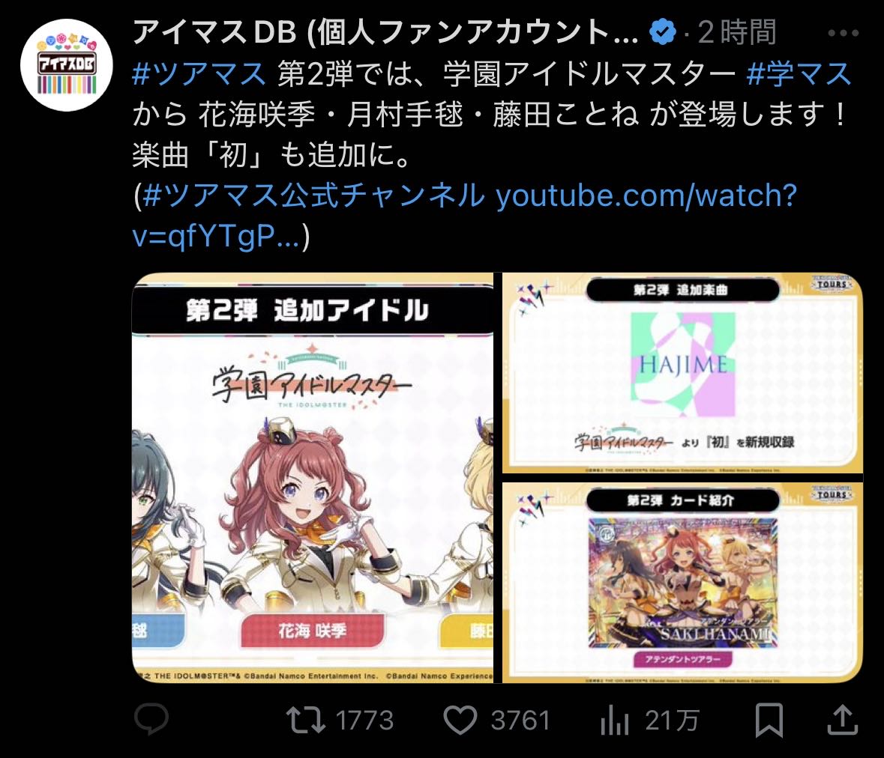884x758 pixels.
Task: Click the 1773 repost count
Action: (x=364, y=721)
